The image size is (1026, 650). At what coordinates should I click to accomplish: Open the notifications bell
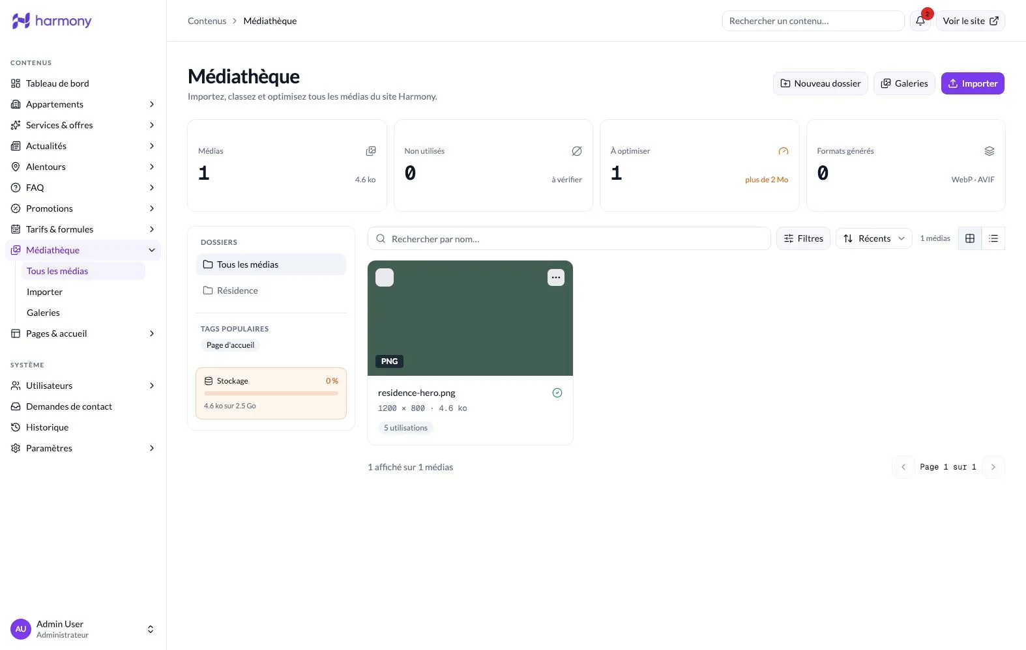pyautogui.click(x=920, y=21)
